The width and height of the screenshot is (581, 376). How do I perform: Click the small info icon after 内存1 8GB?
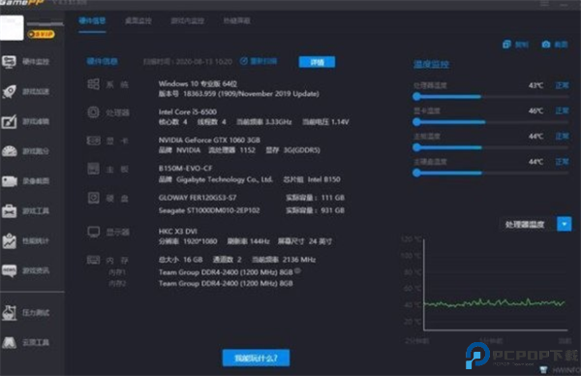297,271
